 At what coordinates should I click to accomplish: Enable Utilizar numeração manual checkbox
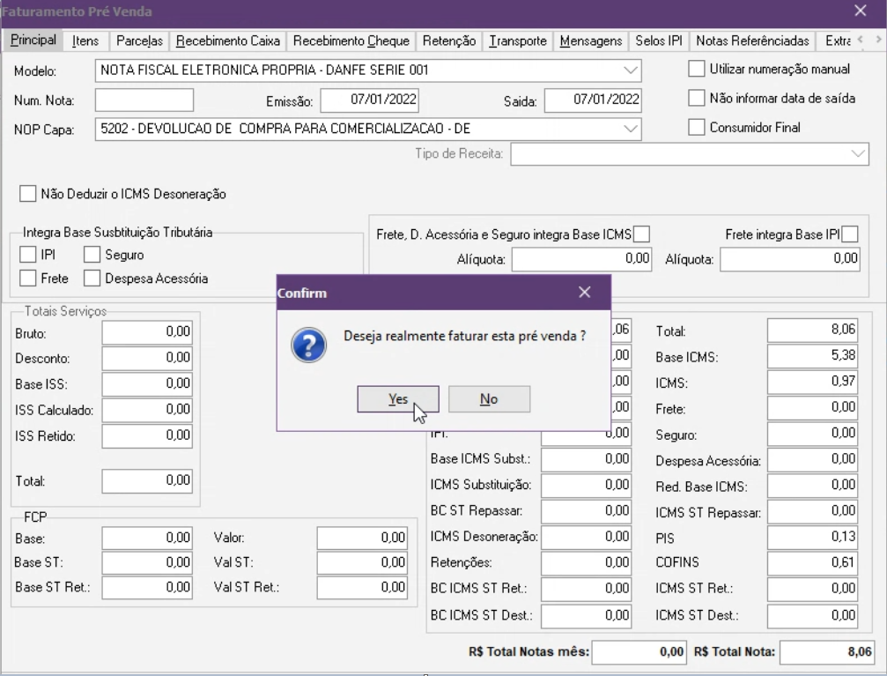click(x=697, y=69)
